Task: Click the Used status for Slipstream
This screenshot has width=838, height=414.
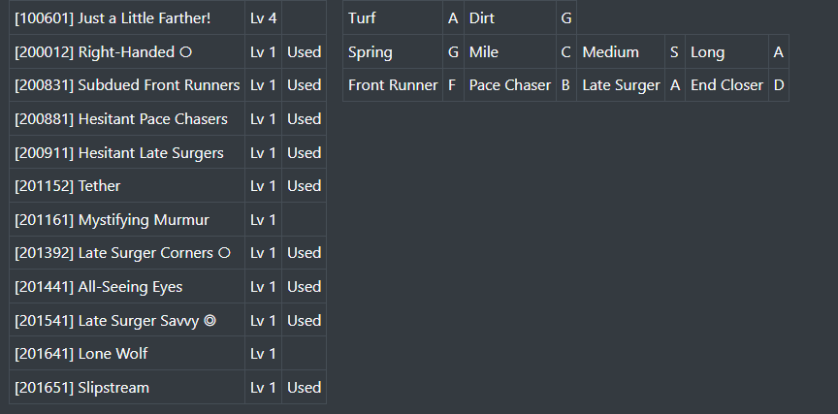Action: coord(304,388)
